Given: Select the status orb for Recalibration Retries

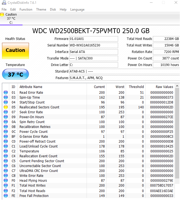Looking at the screenshot, I should click(6, 127).
